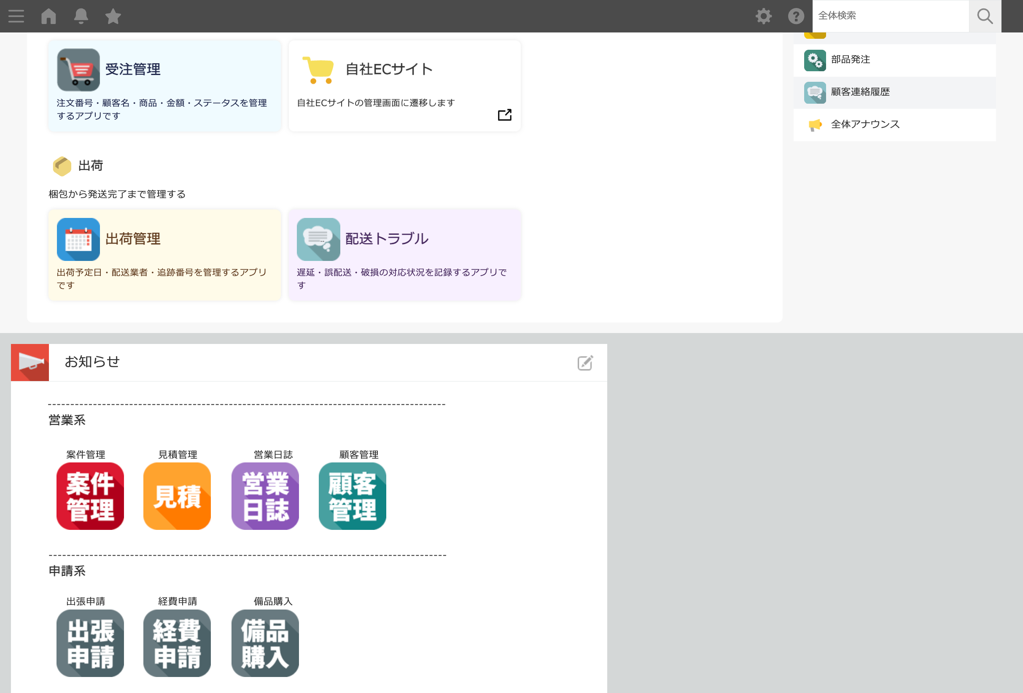Open the purple 営業日誌 tile
Viewport: 1023px width, 693px height.
click(265, 496)
